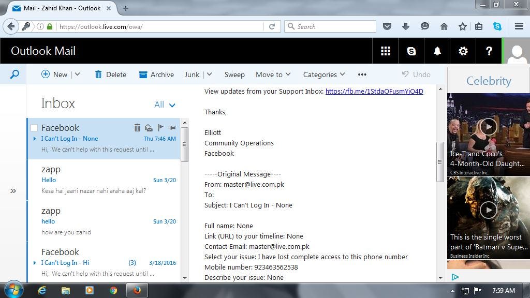Expand the 'I Can't Log In - Hi' conversation

pyautogui.click(x=35, y=262)
